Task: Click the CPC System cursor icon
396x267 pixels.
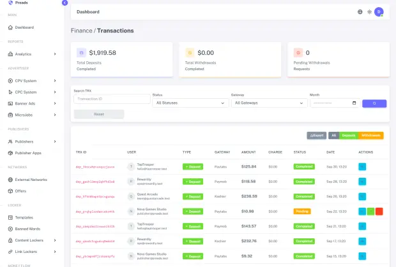Action: 10,92
